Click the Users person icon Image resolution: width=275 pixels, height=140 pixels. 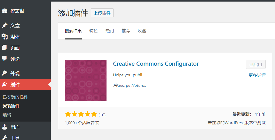point(4,127)
